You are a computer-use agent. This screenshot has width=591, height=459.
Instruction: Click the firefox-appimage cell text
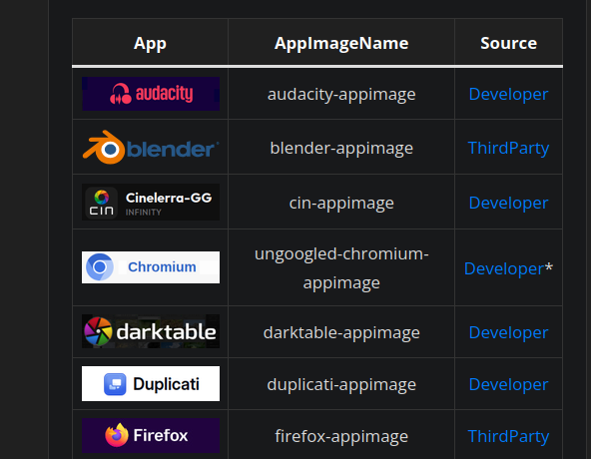341,436
